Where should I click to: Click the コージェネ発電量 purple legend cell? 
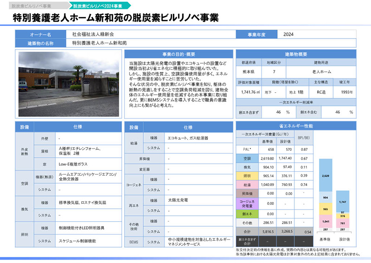[x=247, y=204]
